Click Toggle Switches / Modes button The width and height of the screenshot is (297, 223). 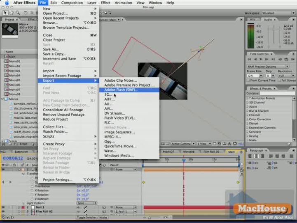pos(92,218)
